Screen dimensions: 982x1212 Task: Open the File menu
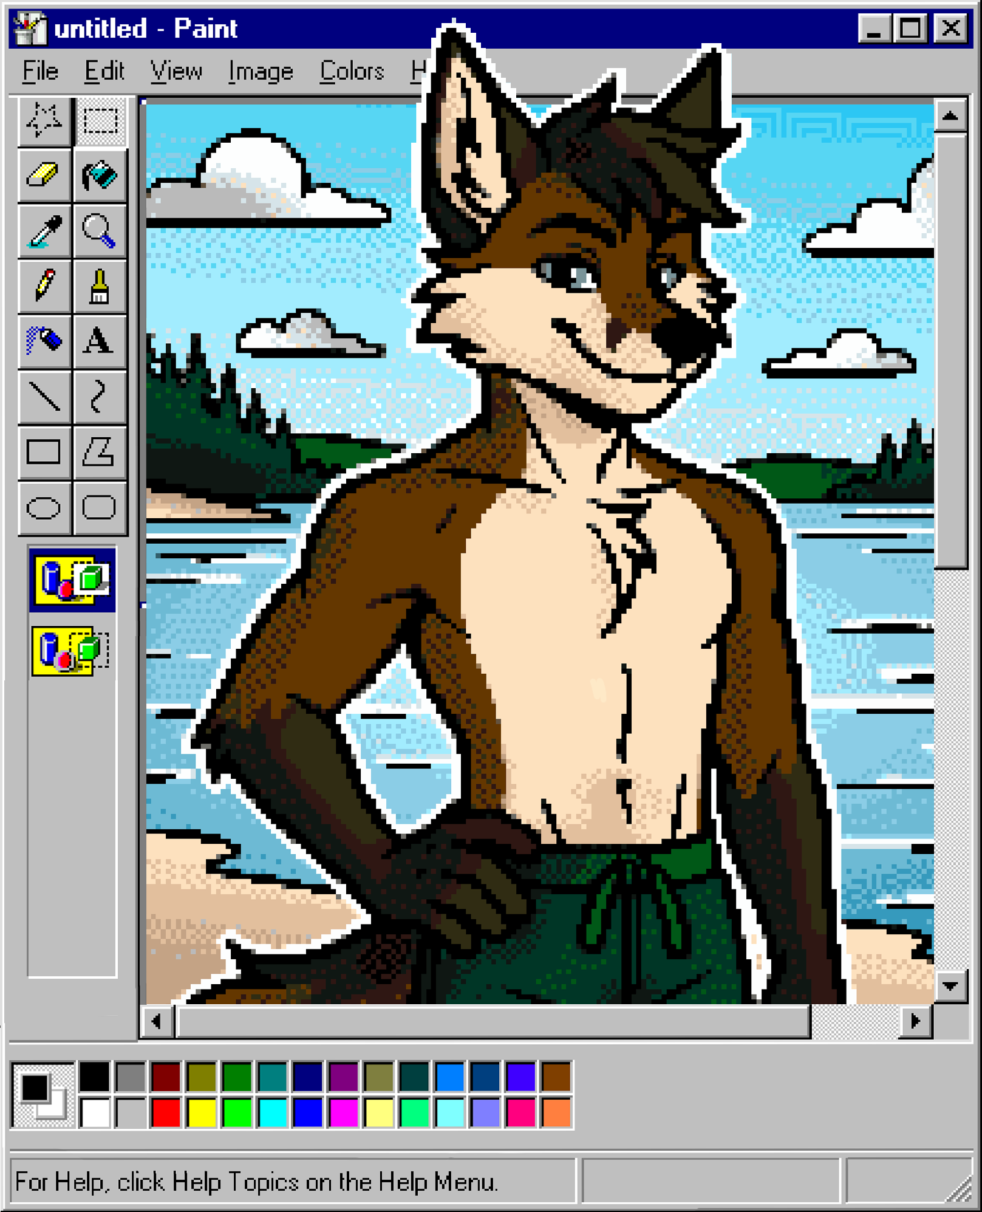40,72
